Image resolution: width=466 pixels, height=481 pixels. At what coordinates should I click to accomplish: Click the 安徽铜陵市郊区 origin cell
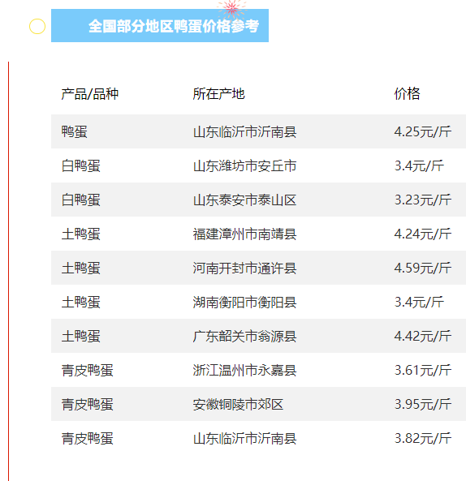click(238, 404)
